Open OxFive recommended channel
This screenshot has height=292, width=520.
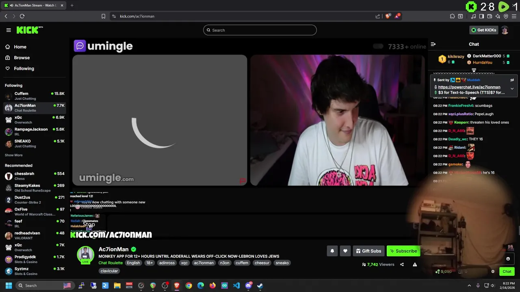click(35, 212)
